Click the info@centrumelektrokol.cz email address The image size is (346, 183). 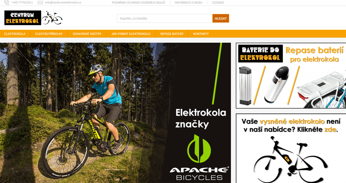63,2
